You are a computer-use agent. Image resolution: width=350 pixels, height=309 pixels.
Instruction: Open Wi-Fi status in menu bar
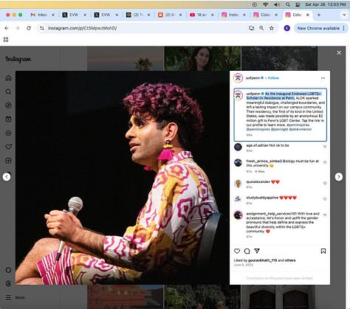(x=265, y=4)
